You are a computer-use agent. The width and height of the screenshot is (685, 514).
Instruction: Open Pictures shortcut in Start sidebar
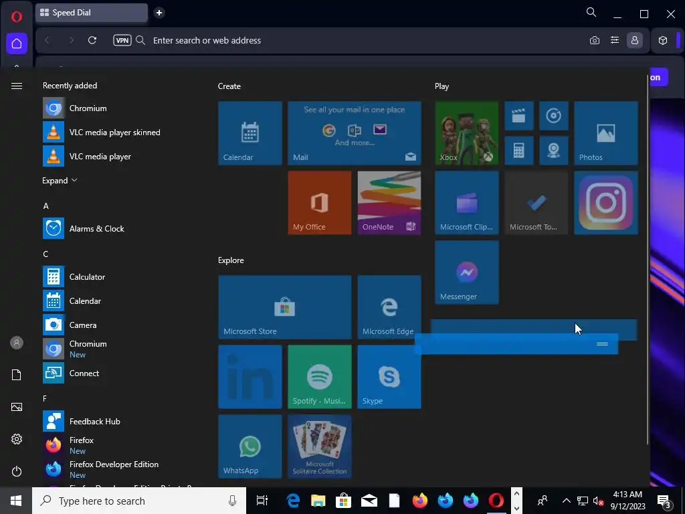click(x=17, y=407)
